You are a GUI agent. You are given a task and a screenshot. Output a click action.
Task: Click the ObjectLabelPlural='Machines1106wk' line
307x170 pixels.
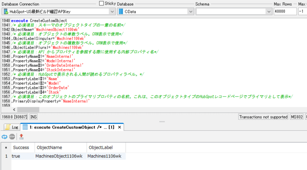[47, 47]
